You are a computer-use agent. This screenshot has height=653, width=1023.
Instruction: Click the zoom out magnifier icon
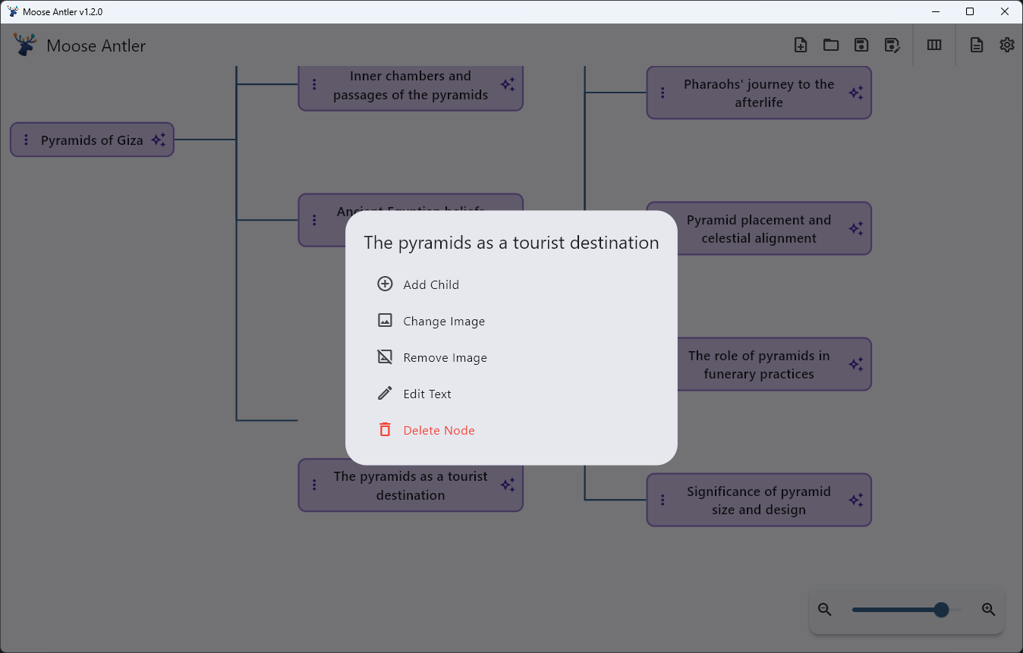coord(825,609)
